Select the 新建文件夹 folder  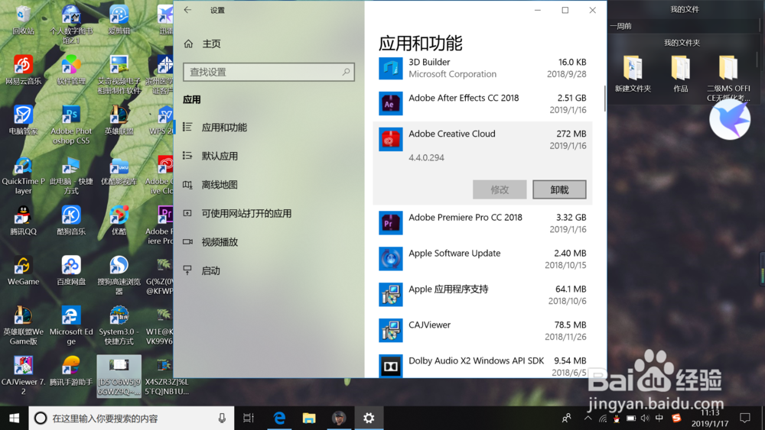click(633, 73)
